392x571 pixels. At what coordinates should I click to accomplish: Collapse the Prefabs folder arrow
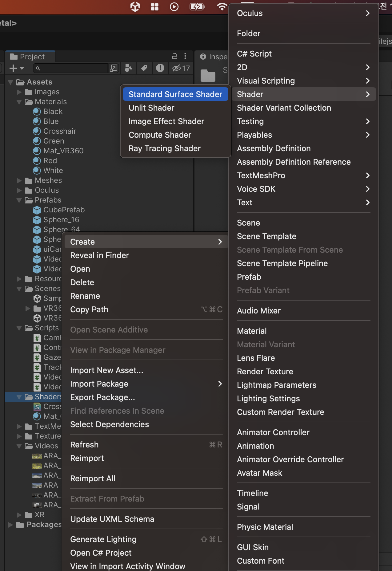(x=19, y=200)
